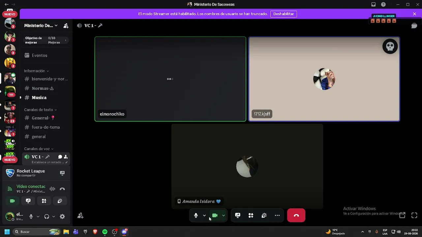Click the Buscar taskbar search box

(x=37, y=232)
